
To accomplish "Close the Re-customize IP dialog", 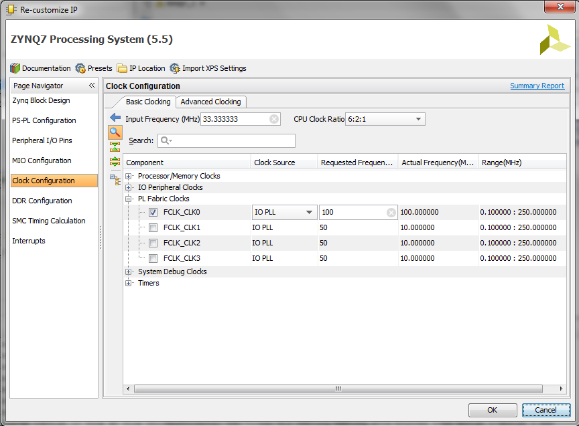I will tap(560, 6).
